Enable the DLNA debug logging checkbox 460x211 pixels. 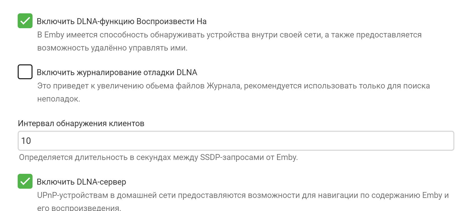(25, 72)
